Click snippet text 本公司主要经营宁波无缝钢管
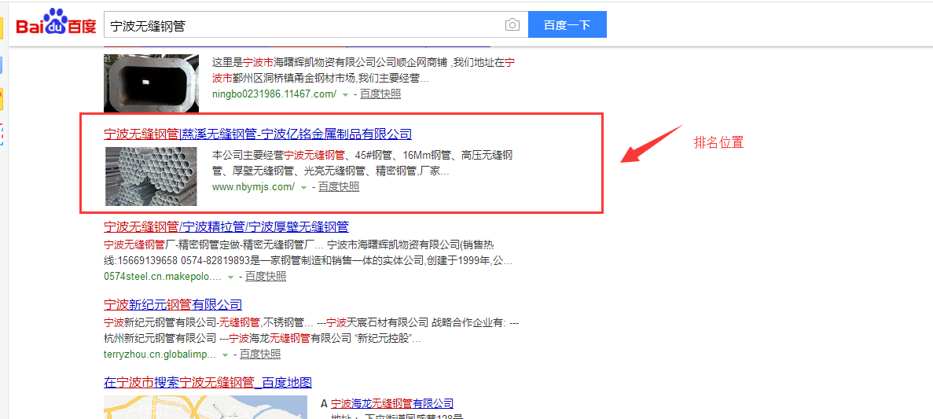This screenshot has width=933, height=419. (278, 156)
